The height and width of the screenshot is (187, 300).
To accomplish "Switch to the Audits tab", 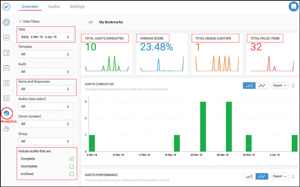I will click(x=54, y=7).
